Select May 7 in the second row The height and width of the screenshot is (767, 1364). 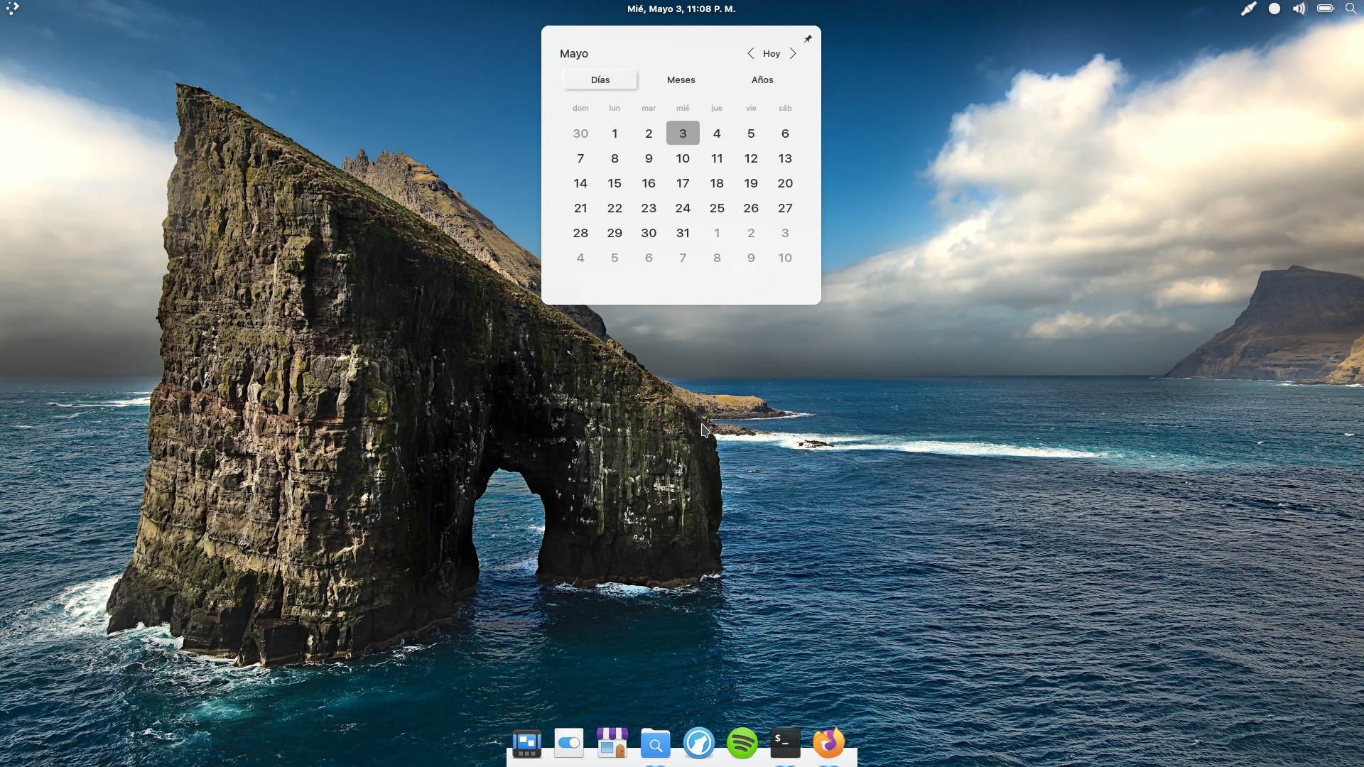(x=580, y=158)
